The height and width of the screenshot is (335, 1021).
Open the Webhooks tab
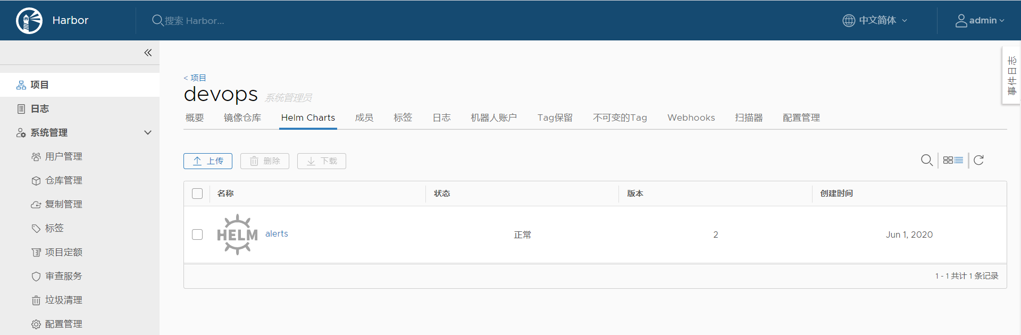coord(691,118)
